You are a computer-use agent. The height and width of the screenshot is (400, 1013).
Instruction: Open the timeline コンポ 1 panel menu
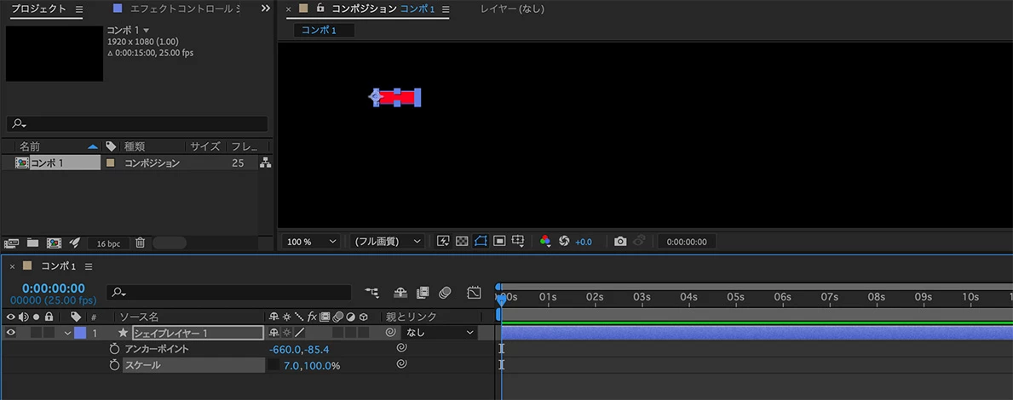pos(89,266)
